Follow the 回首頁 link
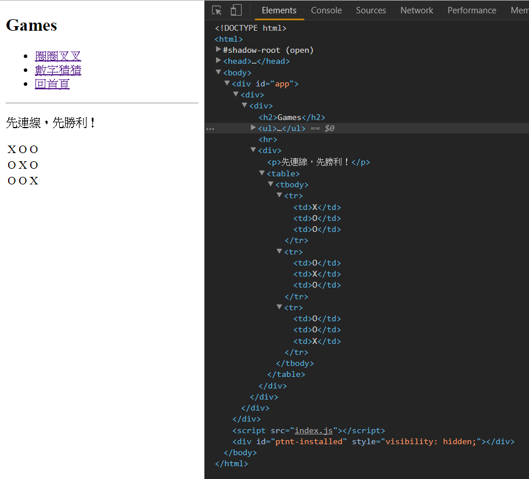The height and width of the screenshot is (479, 529). pos(52,84)
